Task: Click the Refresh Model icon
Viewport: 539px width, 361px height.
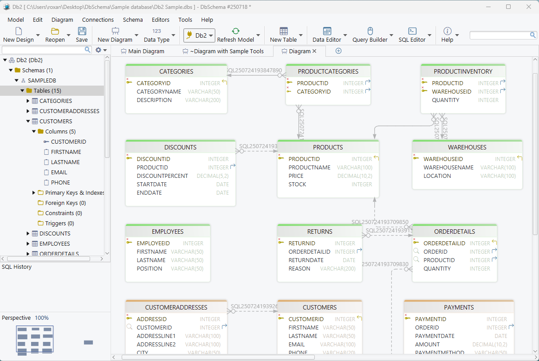Action: point(236,31)
